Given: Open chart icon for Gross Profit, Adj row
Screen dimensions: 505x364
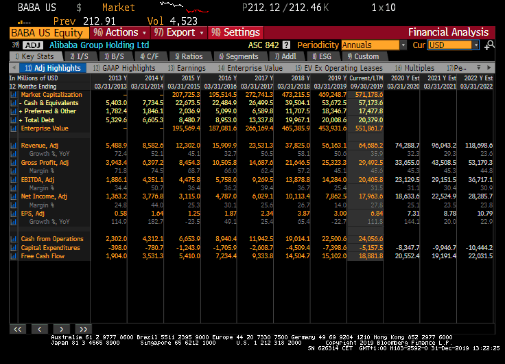Looking at the screenshot, I should click(14, 163).
